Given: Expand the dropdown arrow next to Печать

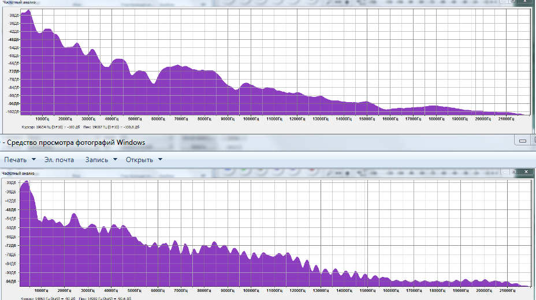Looking at the screenshot, I should [33, 159].
